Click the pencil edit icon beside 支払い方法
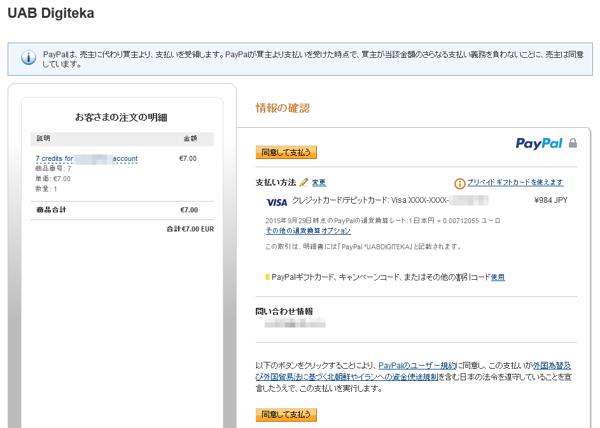 304,183
